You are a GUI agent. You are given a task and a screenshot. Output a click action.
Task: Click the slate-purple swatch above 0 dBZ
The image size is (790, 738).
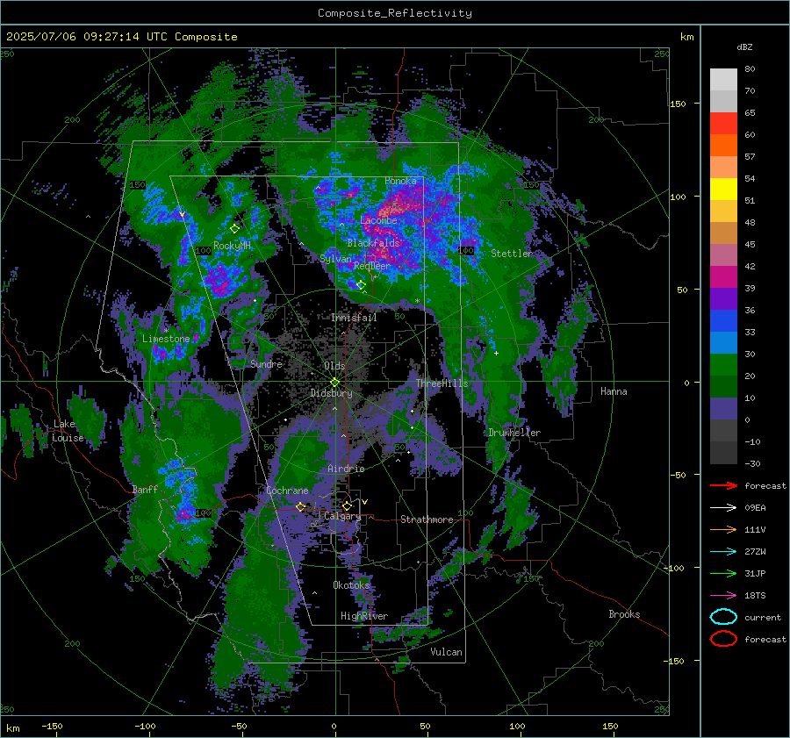pos(723,409)
